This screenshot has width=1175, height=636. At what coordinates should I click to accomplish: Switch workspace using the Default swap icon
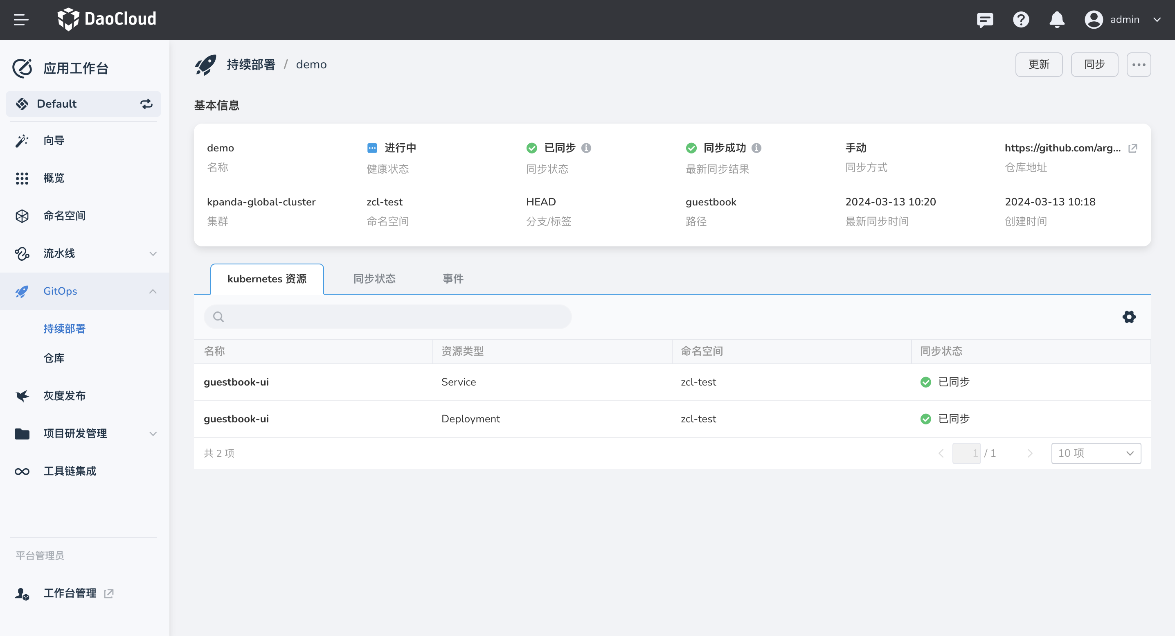coord(146,104)
